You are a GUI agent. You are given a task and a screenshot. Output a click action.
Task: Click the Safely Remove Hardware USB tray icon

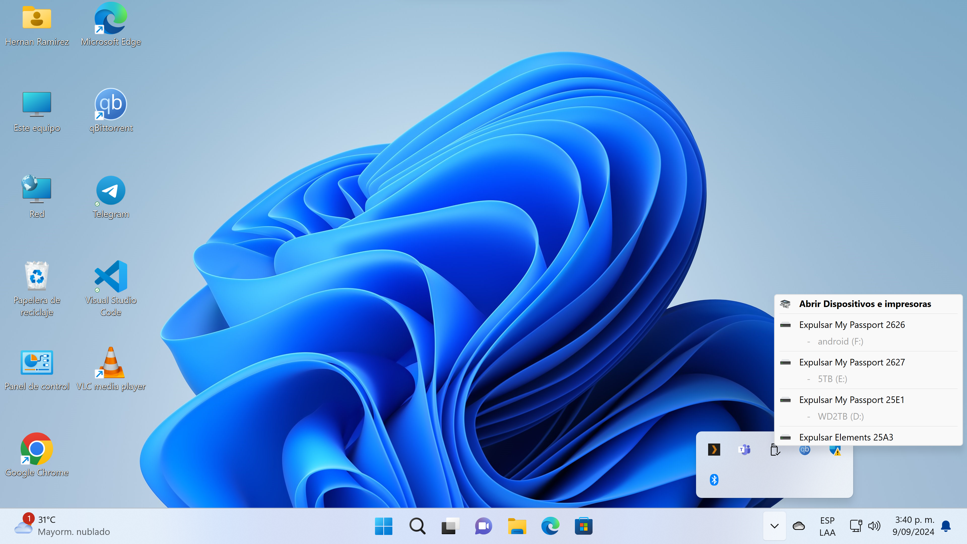tap(775, 449)
